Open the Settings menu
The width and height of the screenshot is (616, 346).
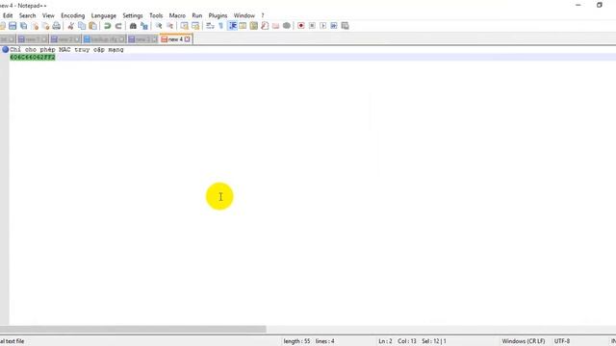[133, 15]
